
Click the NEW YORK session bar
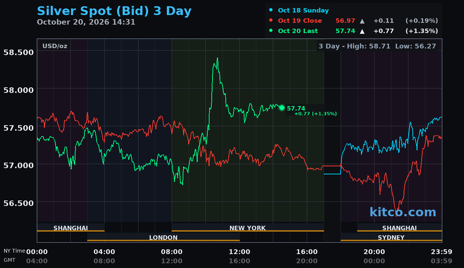(x=247, y=228)
